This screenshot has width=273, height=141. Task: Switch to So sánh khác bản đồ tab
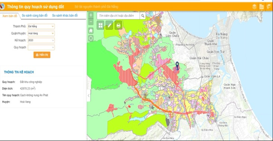[x=65, y=16]
